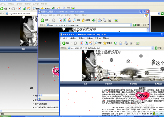
Task: Click Back button in rear IE window
Action: pyautogui.click(x=4, y=9)
